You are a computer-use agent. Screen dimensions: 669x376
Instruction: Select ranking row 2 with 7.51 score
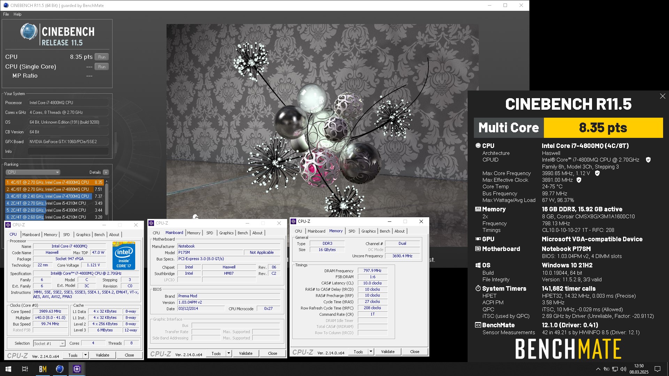coord(54,189)
